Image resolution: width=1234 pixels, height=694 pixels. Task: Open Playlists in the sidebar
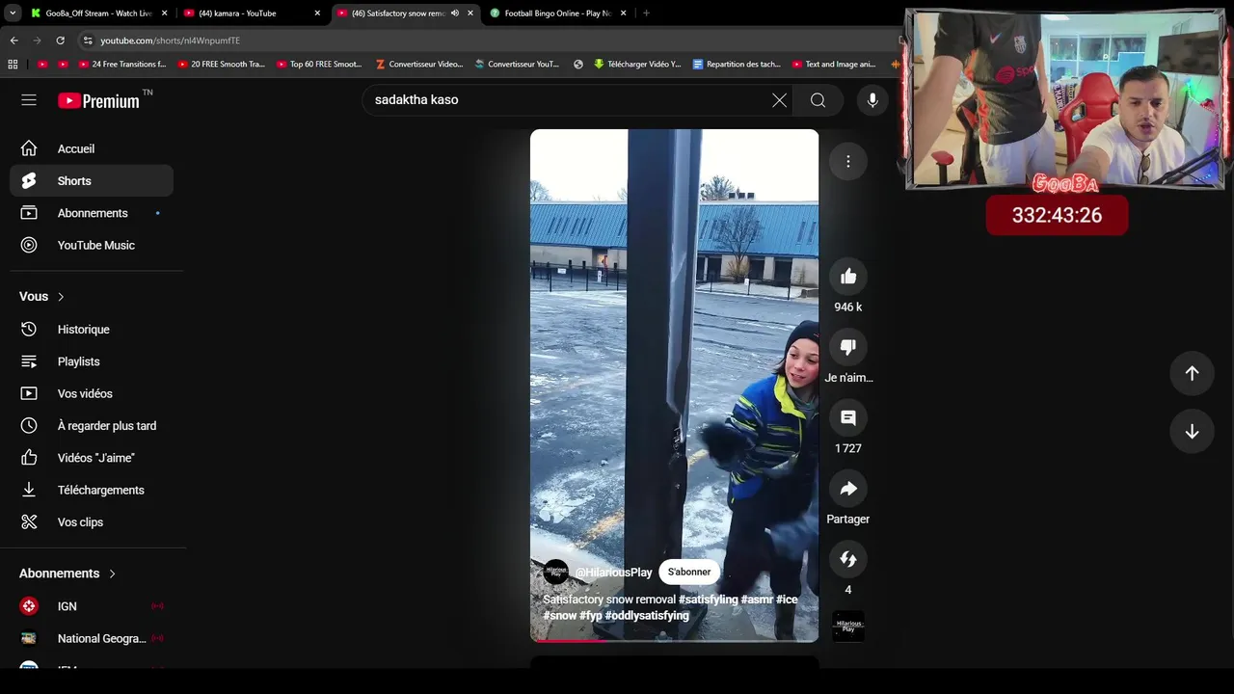[92, 361]
